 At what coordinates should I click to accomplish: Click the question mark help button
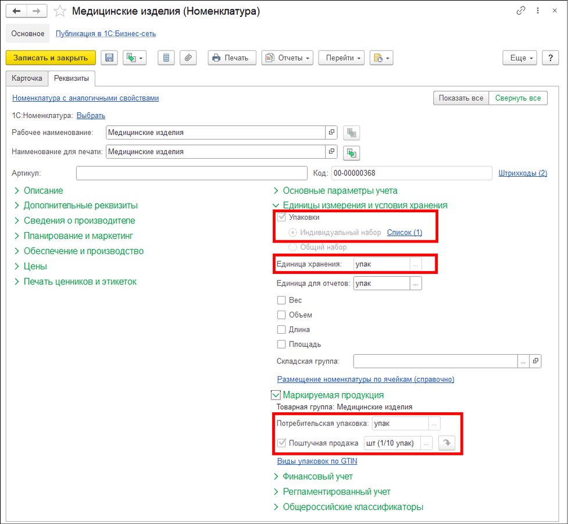pos(550,58)
